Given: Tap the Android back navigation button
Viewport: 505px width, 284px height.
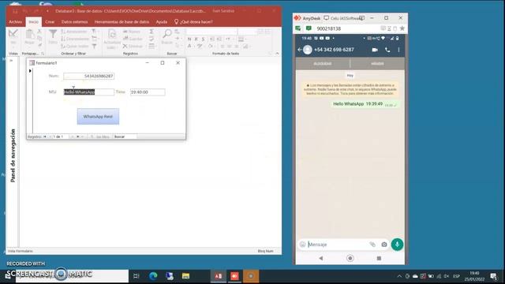Looking at the screenshot, I should pyautogui.click(x=321, y=258).
